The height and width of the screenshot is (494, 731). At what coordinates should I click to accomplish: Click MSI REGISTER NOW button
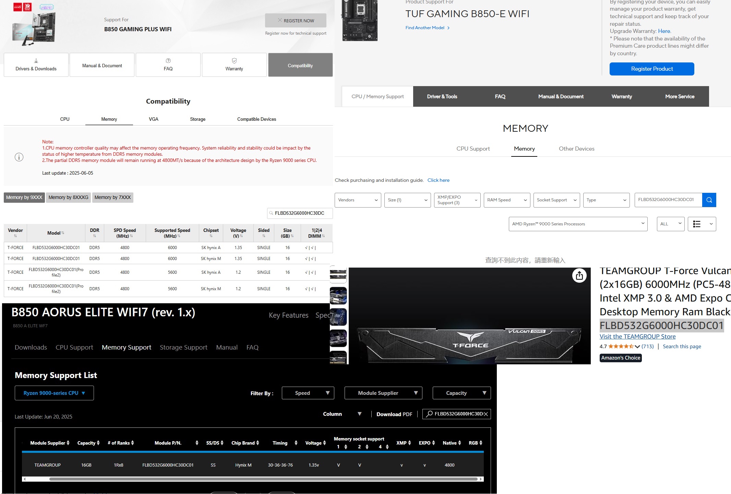(x=296, y=21)
